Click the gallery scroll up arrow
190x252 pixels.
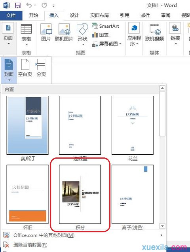coord(162,88)
